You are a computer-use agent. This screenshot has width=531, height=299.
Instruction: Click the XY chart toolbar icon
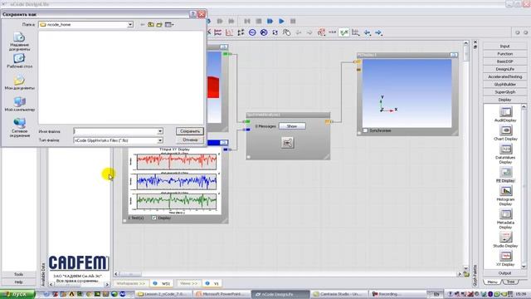click(x=229, y=32)
